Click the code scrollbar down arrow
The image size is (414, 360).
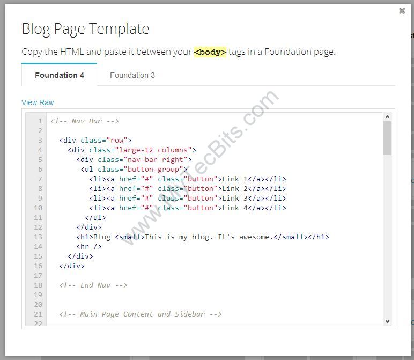point(387,321)
